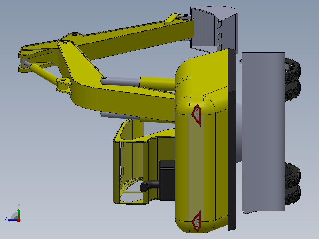This screenshot has width=319, height=239.
Task: Select the grey bucket at the arm end
Action: tap(214, 30)
